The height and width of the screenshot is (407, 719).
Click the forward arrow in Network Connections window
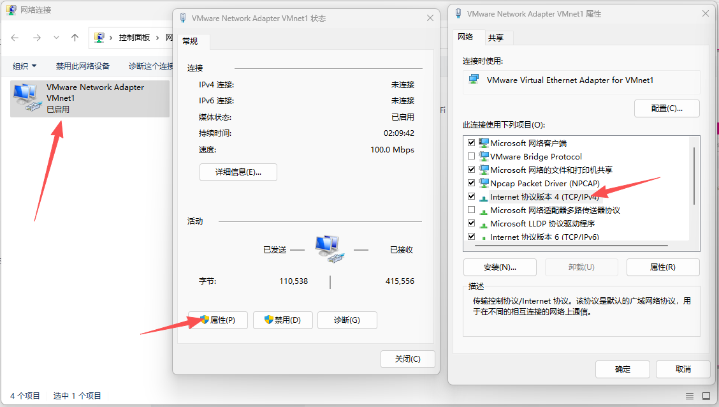[37, 38]
